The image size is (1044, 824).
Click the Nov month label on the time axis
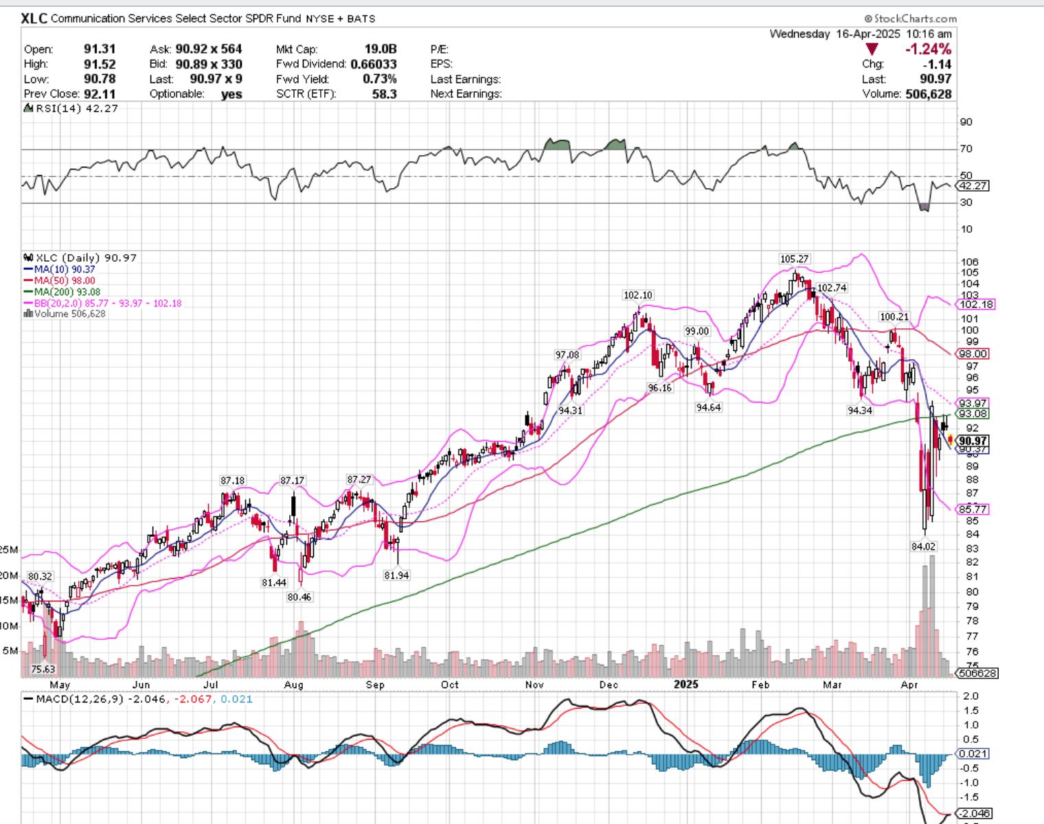(x=534, y=685)
